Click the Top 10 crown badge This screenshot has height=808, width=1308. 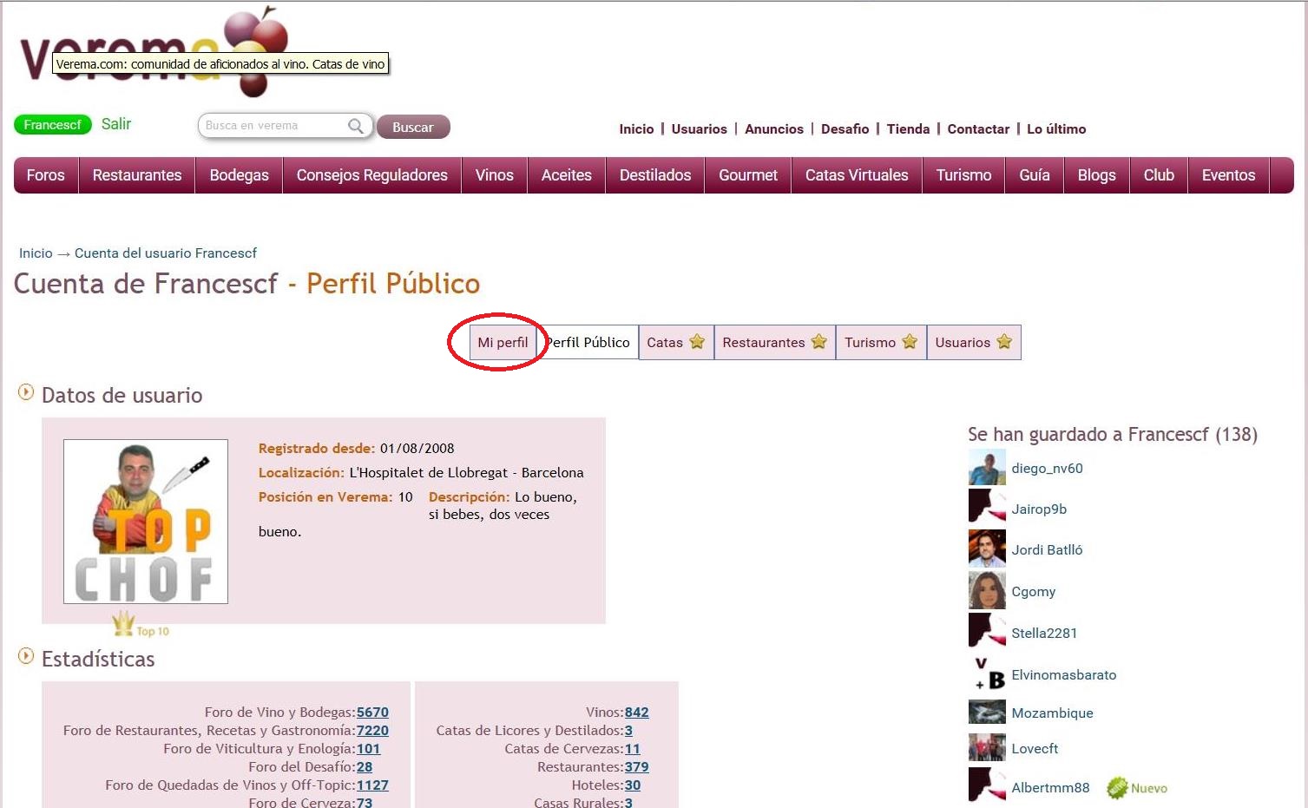141,624
